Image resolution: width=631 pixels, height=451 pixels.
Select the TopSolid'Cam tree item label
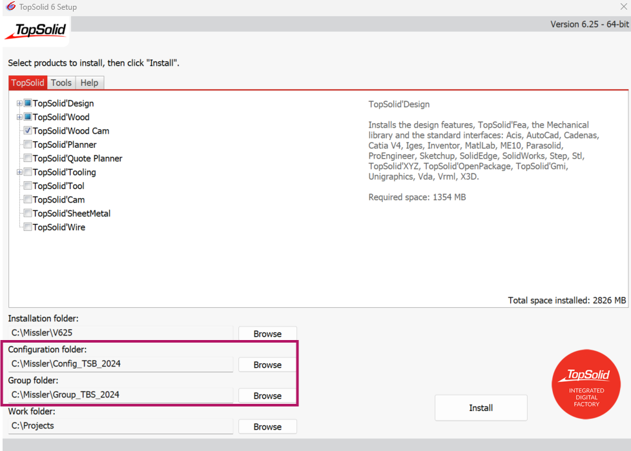(59, 200)
